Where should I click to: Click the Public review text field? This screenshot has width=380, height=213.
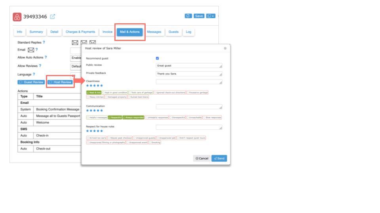pyautogui.click(x=189, y=66)
